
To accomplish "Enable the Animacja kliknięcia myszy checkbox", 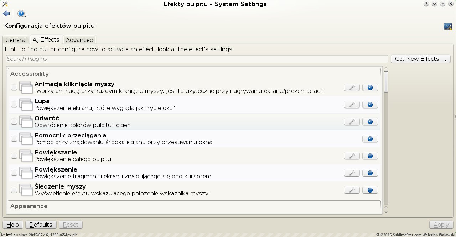I will 14,88.
